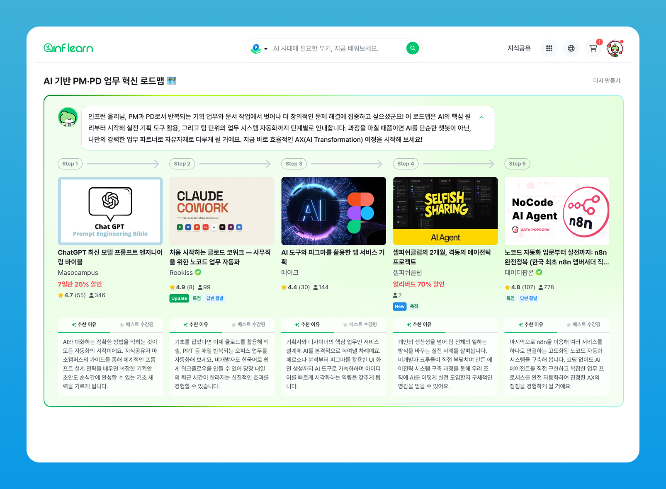
Task: Click the 셀피쉬클럽 instructor name
Action: (x=407, y=273)
